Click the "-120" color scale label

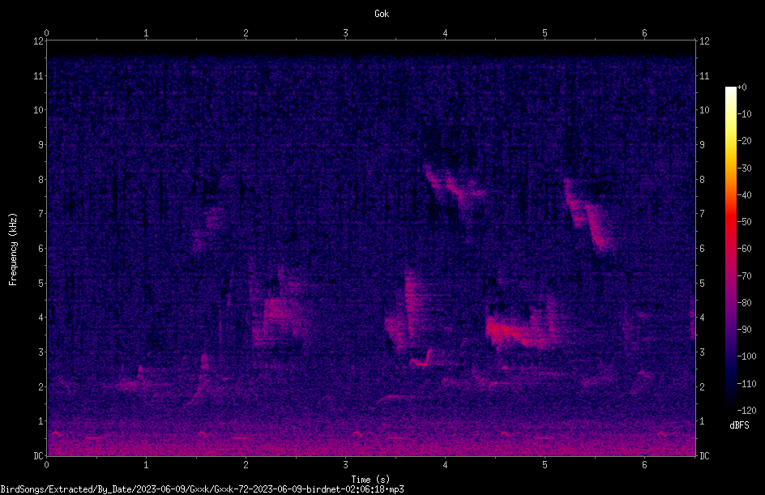746,411
